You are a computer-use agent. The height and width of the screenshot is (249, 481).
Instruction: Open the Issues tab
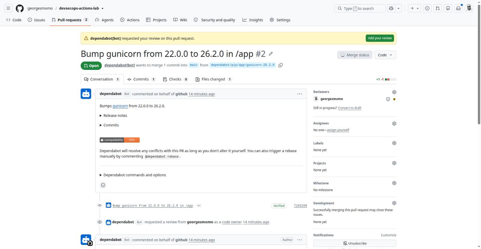(x=36, y=20)
